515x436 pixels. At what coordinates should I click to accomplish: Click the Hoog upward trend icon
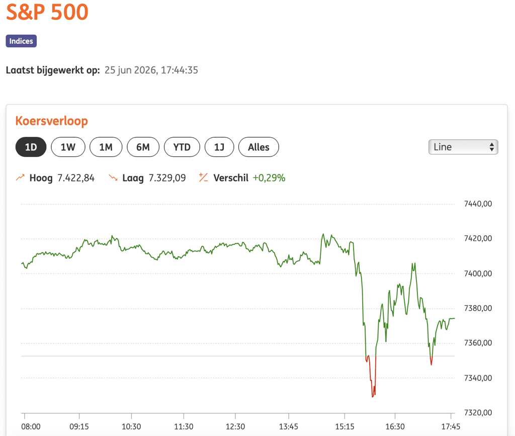click(20, 178)
